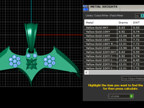
Task: Click the pendant bail in the viewport
Action: tap(31, 37)
